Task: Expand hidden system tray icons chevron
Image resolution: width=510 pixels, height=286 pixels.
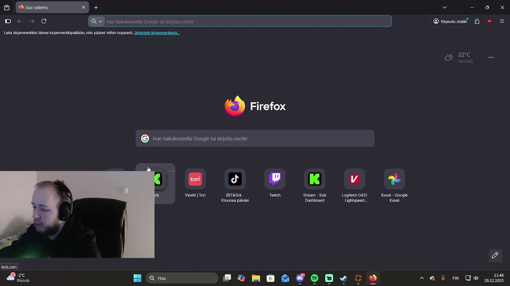Action: click(x=422, y=278)
